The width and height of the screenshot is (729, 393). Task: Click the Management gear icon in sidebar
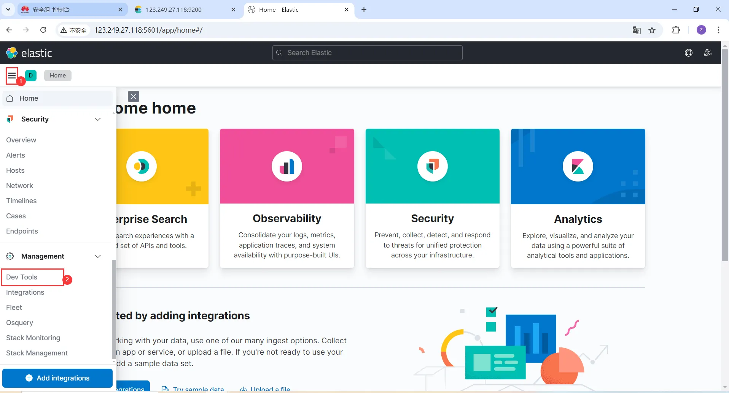point(10,256)
